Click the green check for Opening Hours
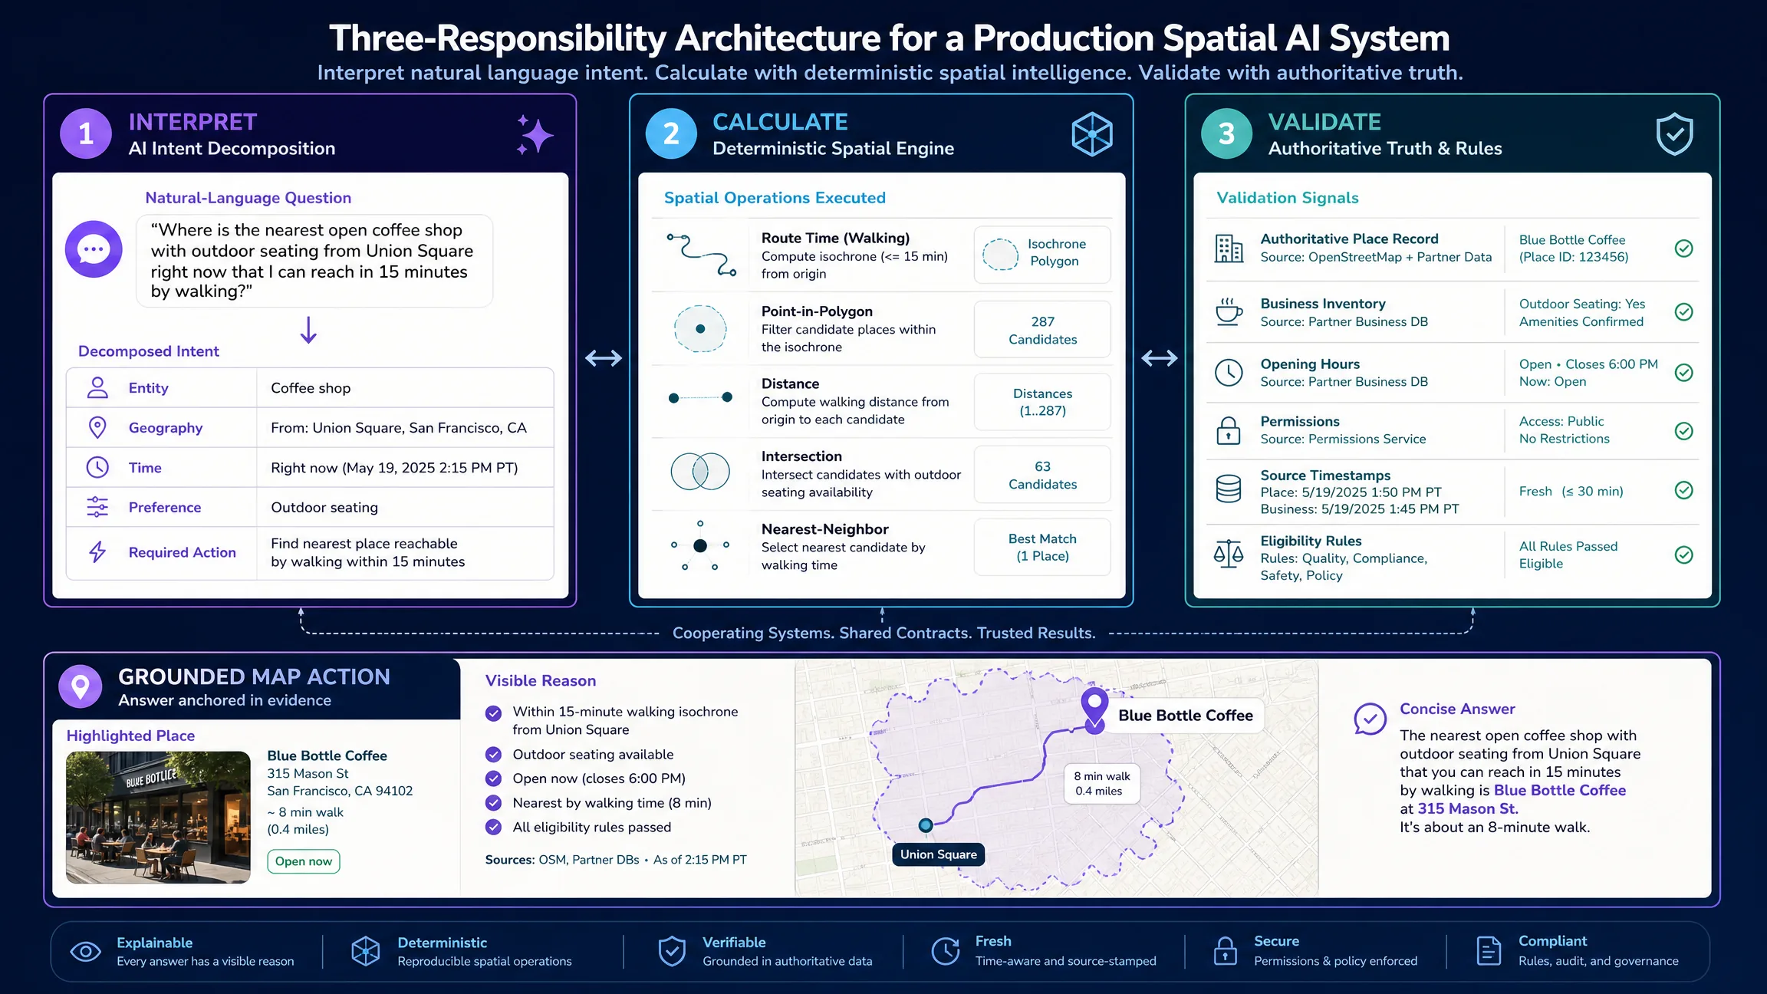This screenshot has height=994, width=1767. pyautogui.click(x=1684, y=373)
